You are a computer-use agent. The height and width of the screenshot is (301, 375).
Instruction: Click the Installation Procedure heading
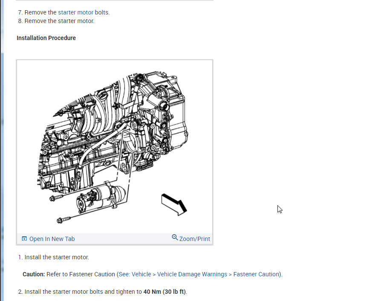46,38
